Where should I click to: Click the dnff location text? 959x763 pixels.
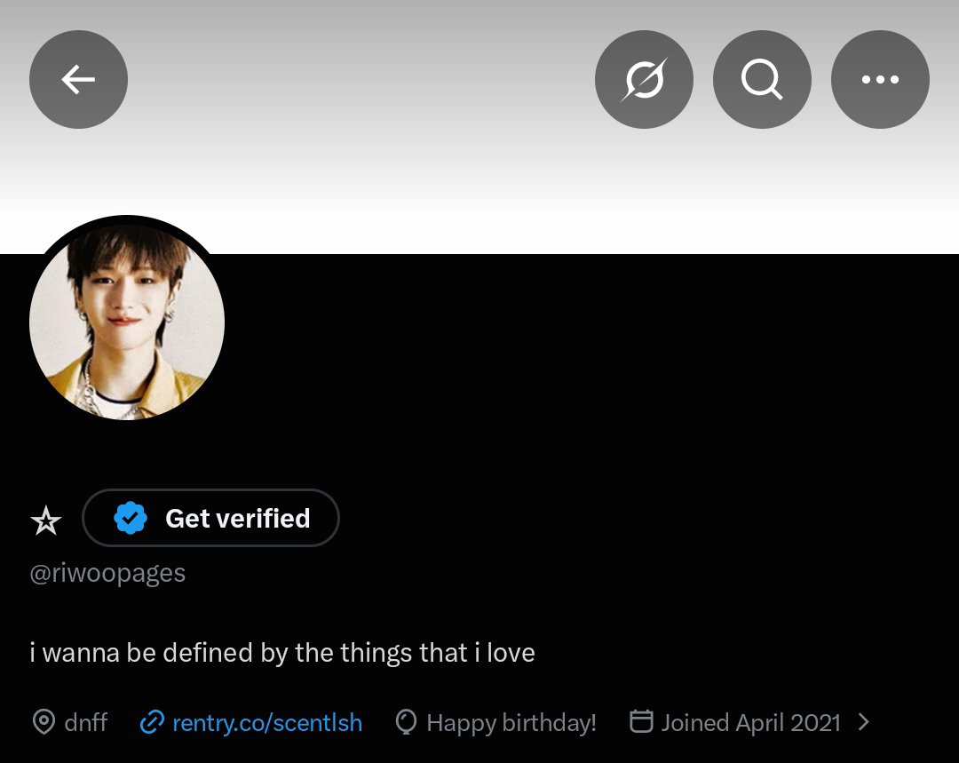tap(85, 722)
